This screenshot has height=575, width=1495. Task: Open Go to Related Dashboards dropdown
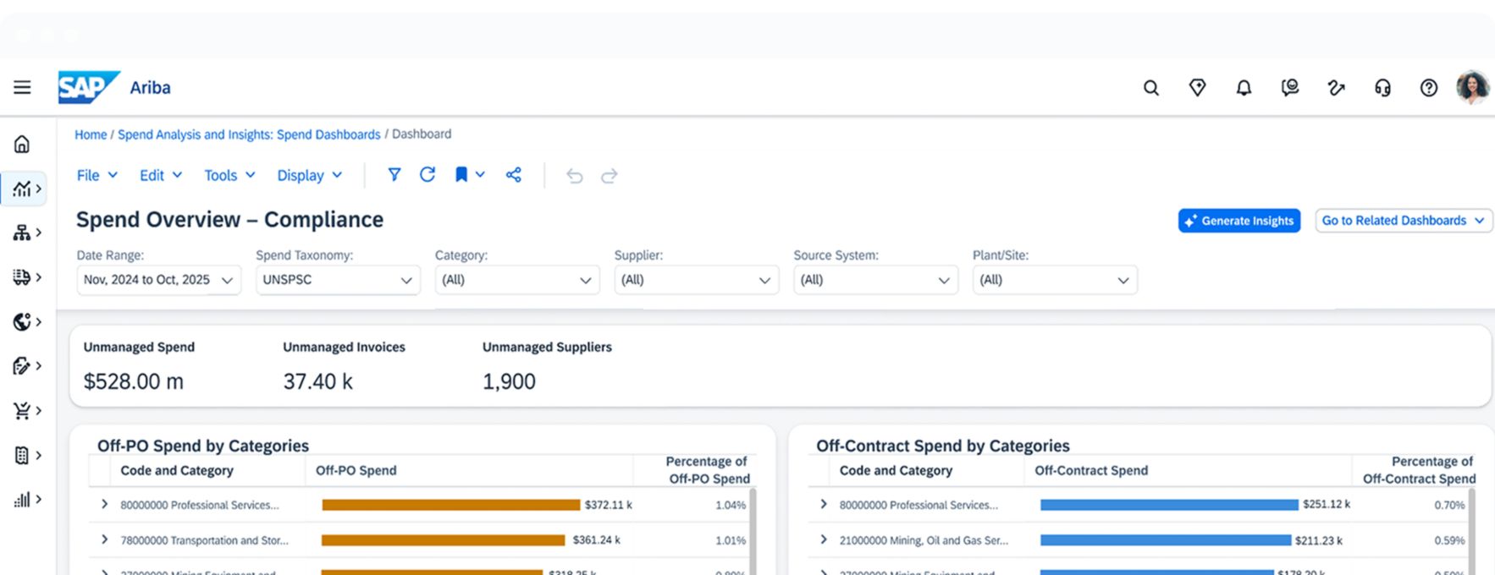(x=1404, y=221)
